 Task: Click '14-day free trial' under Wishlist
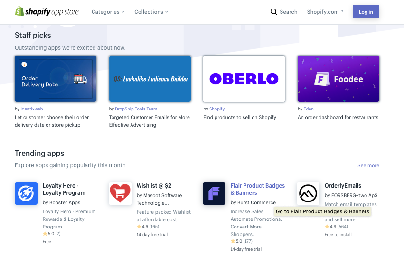(152, 234)
